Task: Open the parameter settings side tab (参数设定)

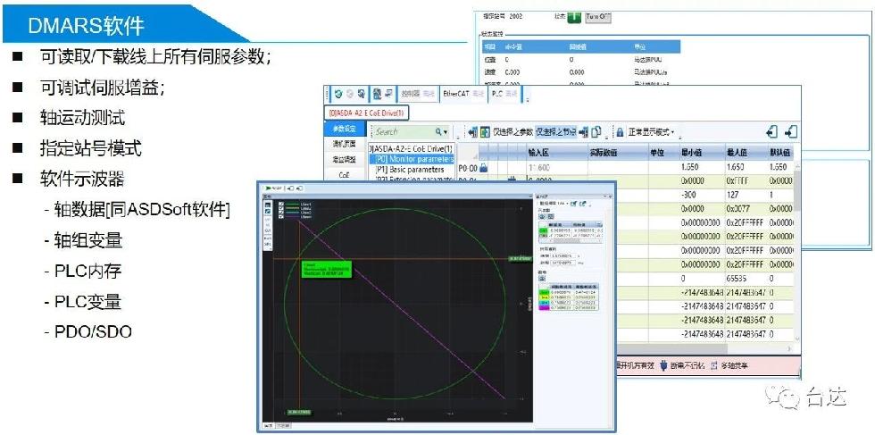Action: [x=345, y=130]
